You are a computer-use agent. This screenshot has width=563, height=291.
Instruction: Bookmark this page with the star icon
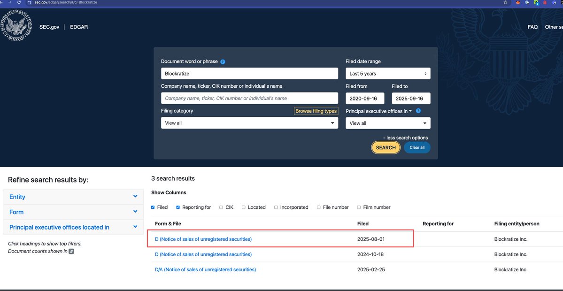click(x=505, y=2)
